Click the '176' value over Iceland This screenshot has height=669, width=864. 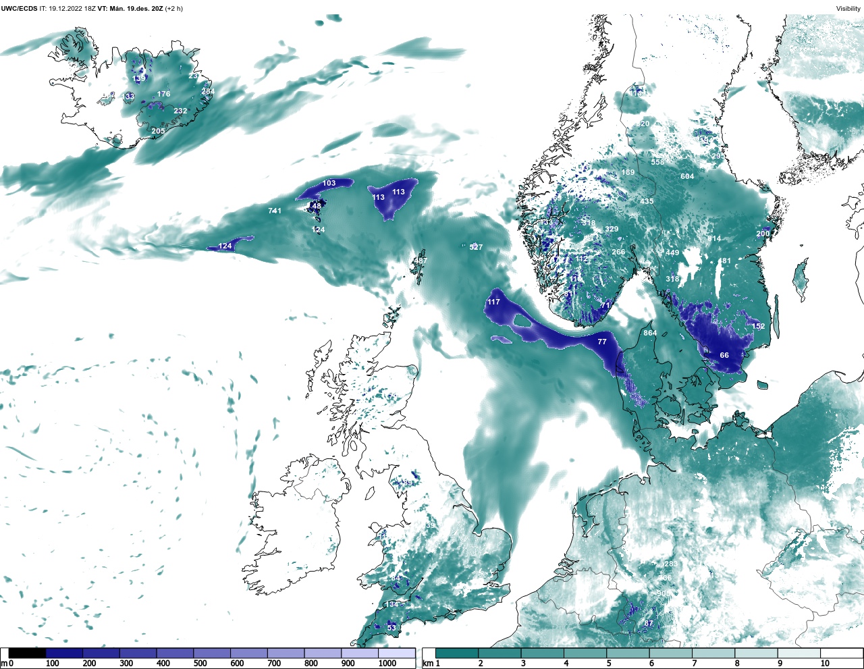tap(163, 94)
